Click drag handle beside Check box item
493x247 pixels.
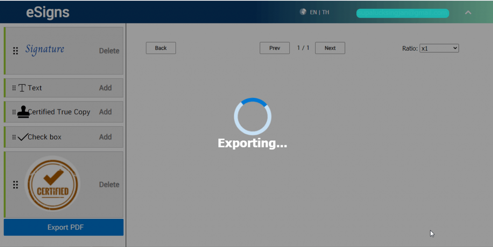point(14,137)
